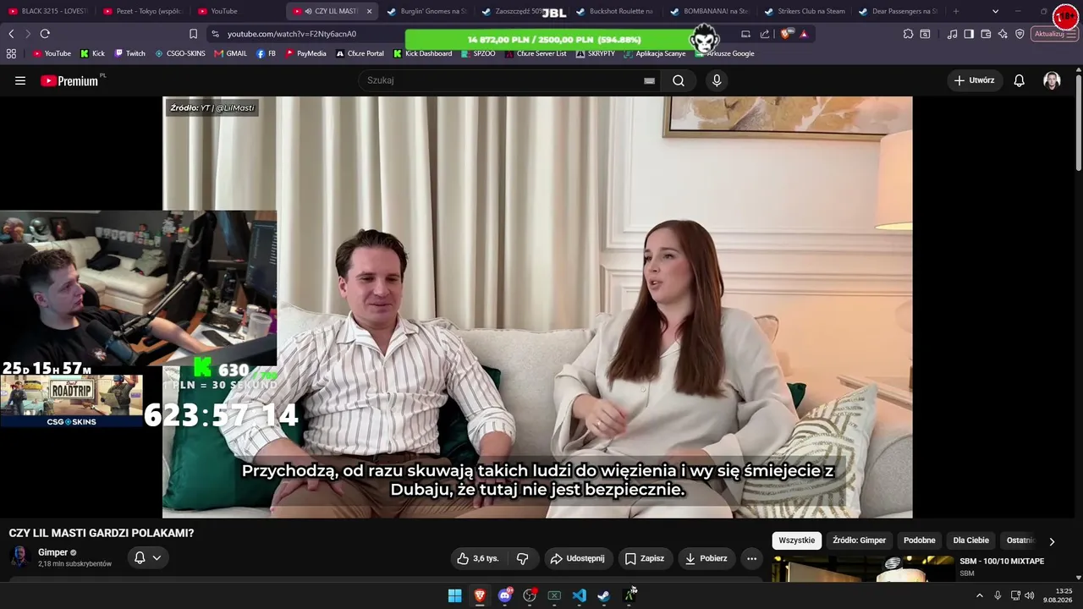Bookmark this page using the bookmark icon
The height and width of the screenshot is (609, 1083).
tap(193, 34)
